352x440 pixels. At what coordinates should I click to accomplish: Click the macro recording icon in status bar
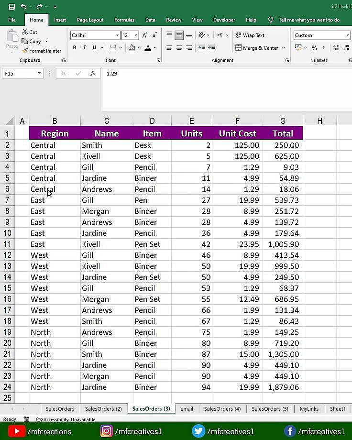[26, 419]
